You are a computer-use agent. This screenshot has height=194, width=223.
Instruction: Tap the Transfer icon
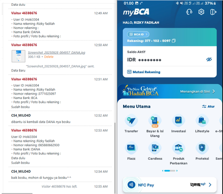[x=131, y=120]
